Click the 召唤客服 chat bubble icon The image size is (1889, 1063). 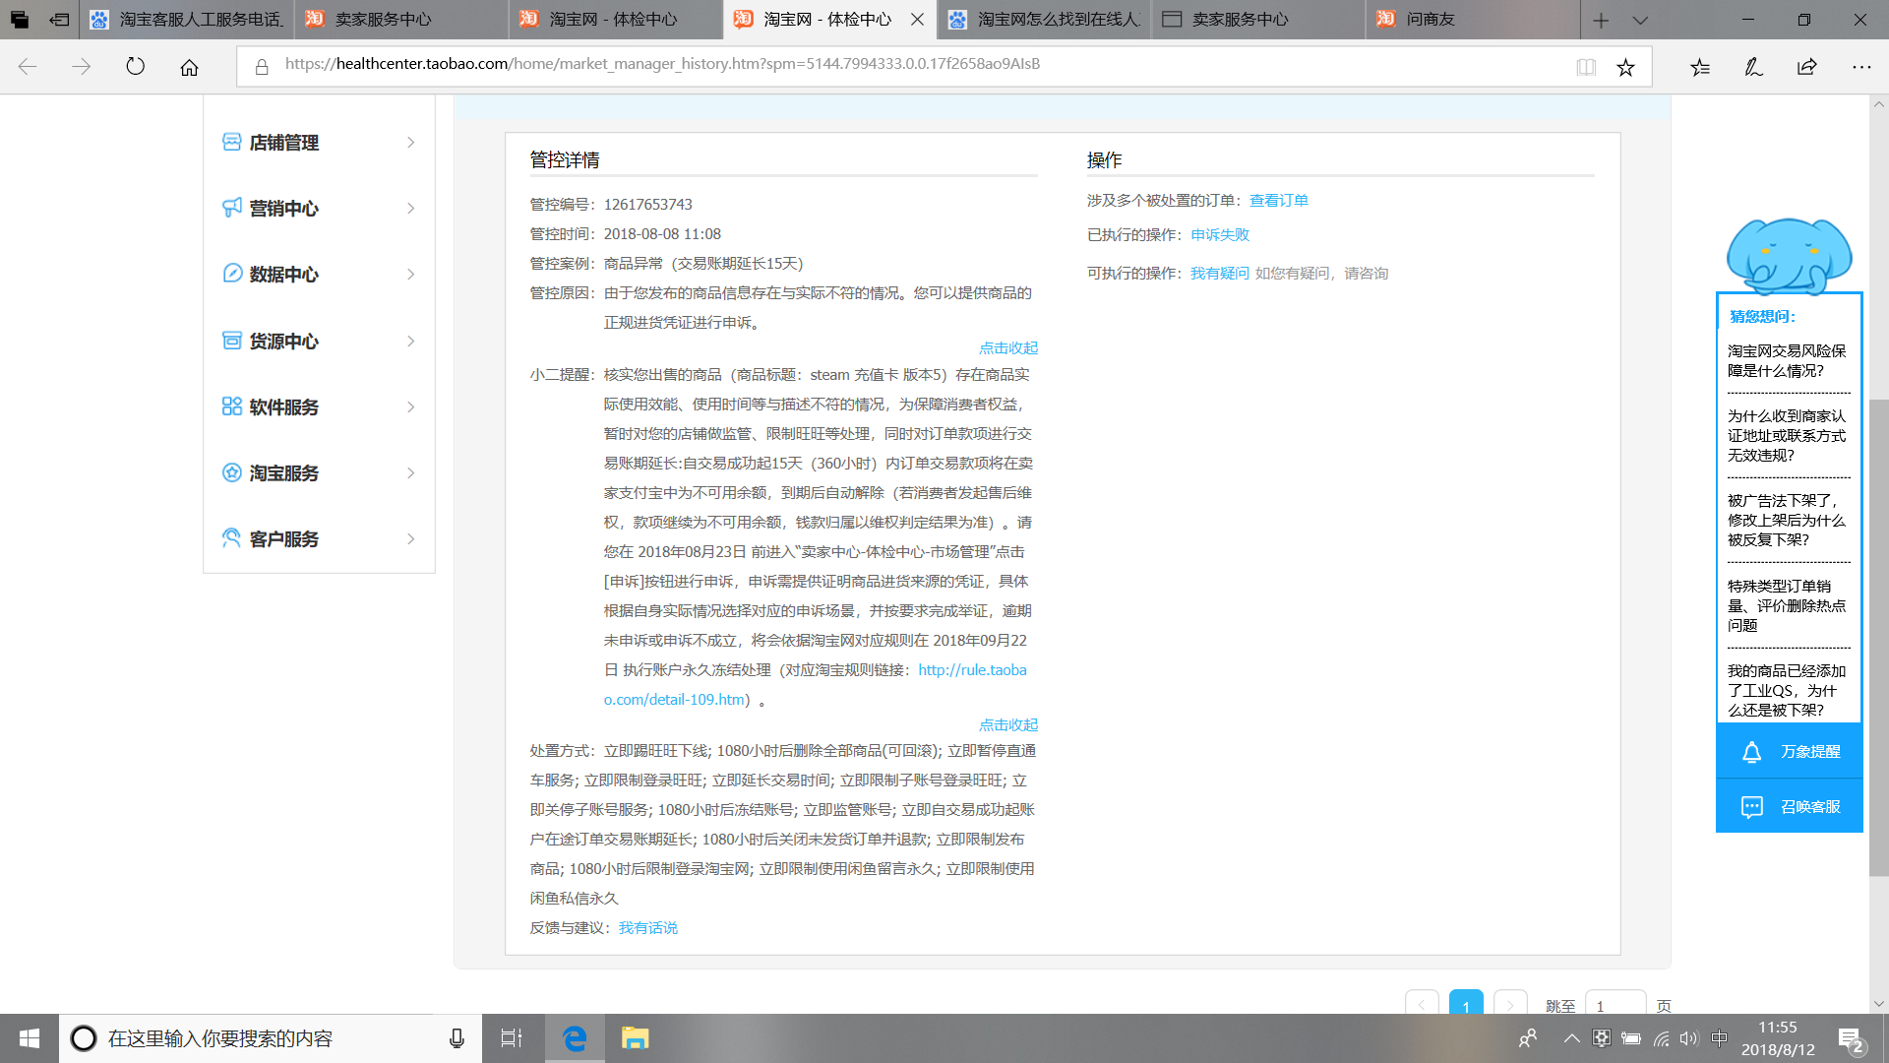click(x=1751, y=807)
